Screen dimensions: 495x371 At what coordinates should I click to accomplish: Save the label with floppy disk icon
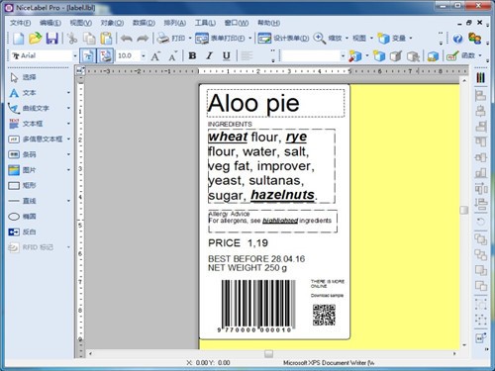51,39
